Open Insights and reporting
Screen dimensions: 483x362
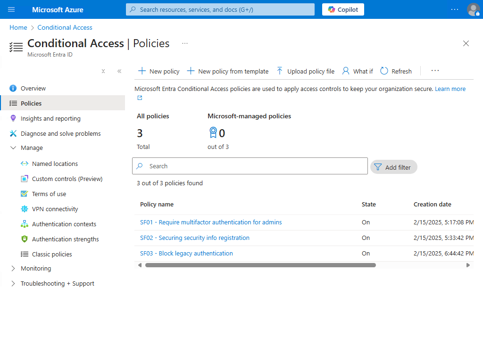[x=50, y=118]
